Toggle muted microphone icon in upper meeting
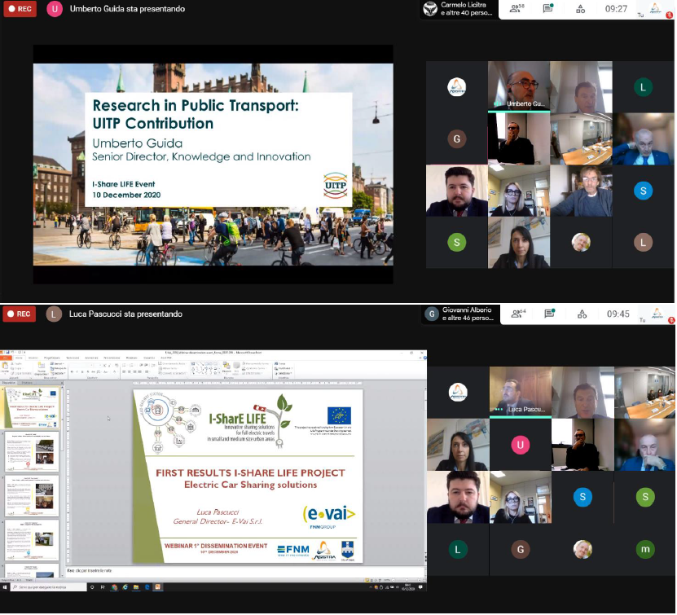Screen dimensions: 677x615 click(670, 15)
